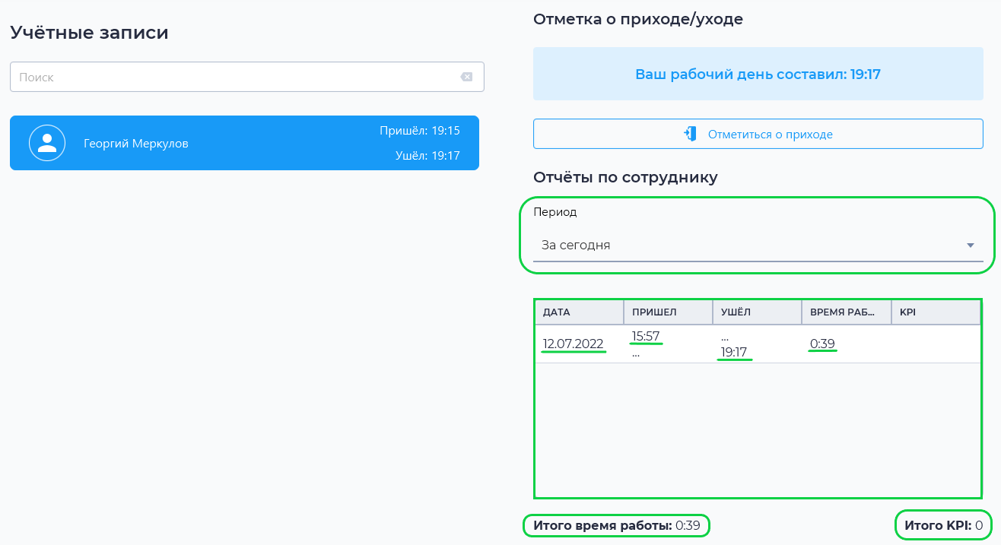Click the door icon on the check-in button
The width and height of the screenshot is (1001, 545).
691,134
